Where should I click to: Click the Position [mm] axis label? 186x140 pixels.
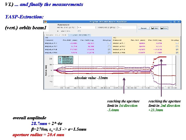[x=46, y=71]
